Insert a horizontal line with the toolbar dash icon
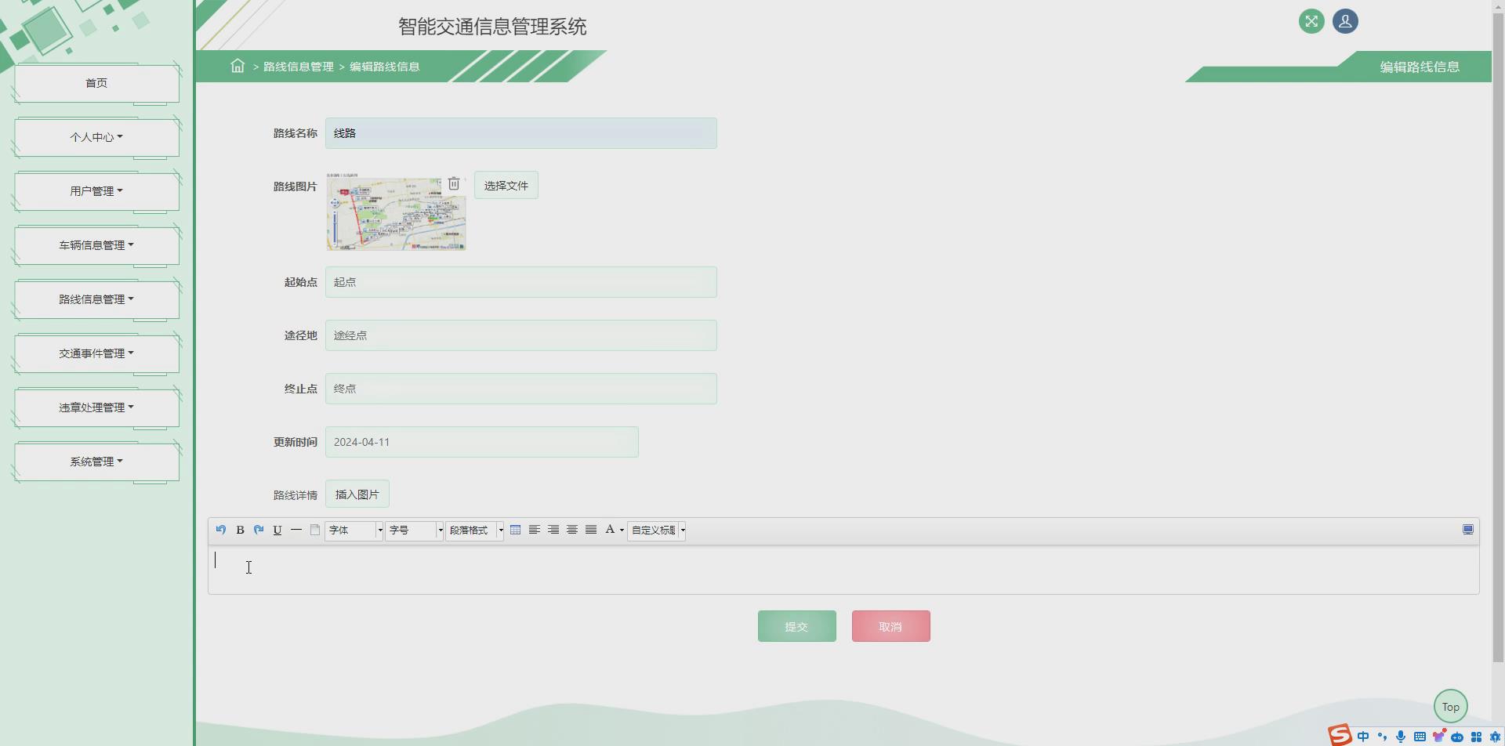Viewport: 1505px width, 746px height. 296,530
